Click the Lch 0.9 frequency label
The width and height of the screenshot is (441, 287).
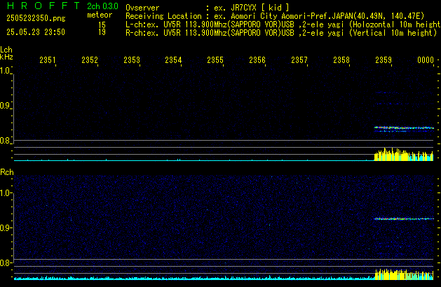click(x=5, y=106)
